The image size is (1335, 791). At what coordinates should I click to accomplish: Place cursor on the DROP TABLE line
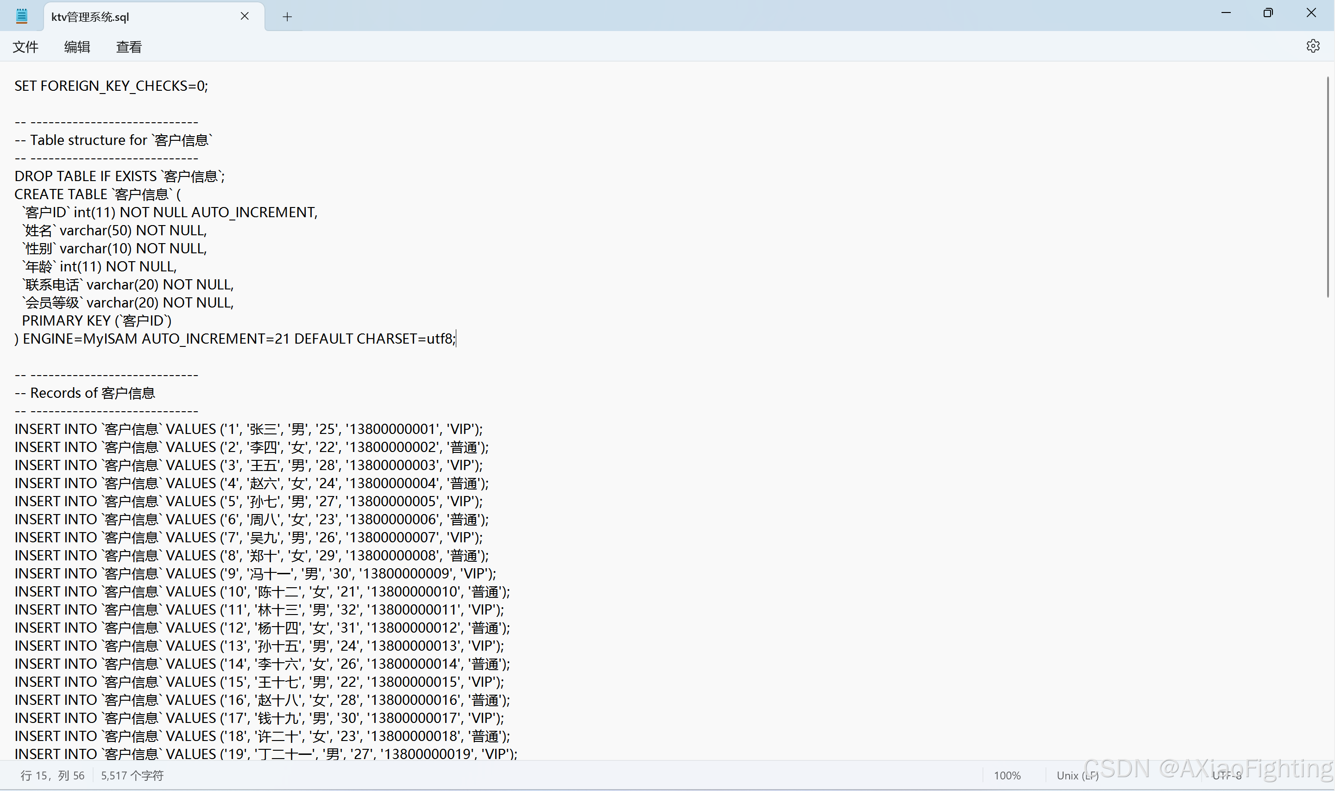pos(120,176)
